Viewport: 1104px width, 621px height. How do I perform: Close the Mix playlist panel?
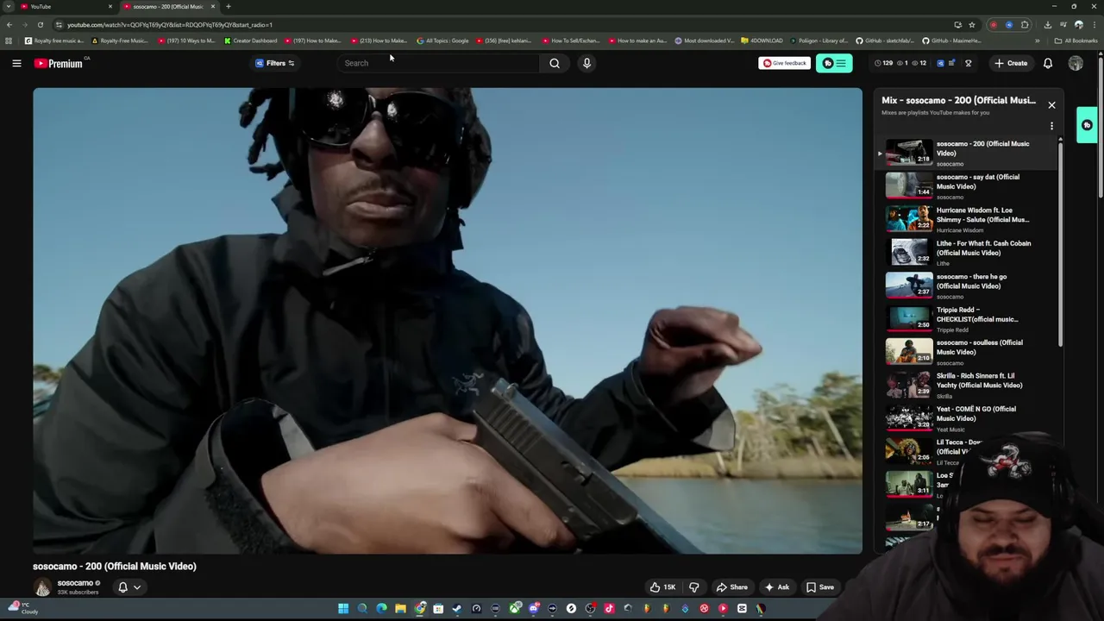1051,105
